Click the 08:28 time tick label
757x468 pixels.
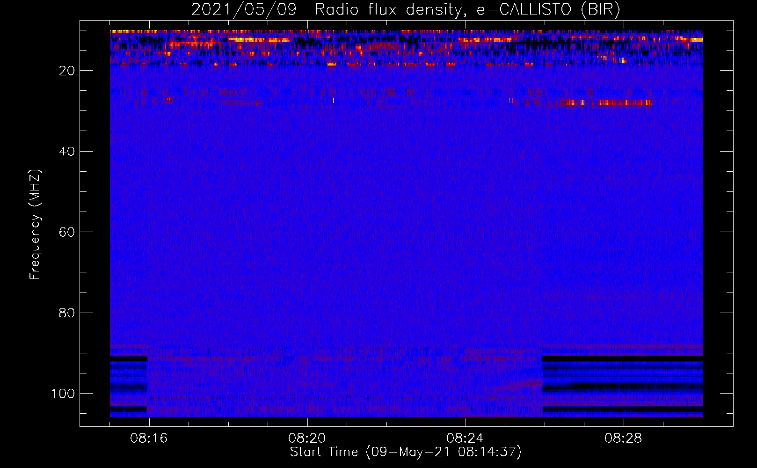click(624, 439)
